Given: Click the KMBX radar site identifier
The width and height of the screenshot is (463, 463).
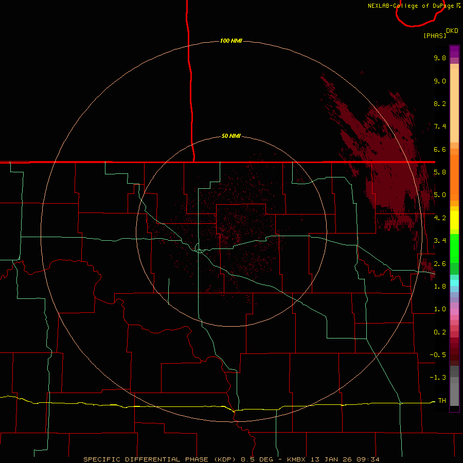Looking at the screenshot, I should click(x=296, y=459).
